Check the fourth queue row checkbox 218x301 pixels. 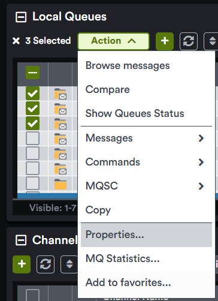point(32,138)
